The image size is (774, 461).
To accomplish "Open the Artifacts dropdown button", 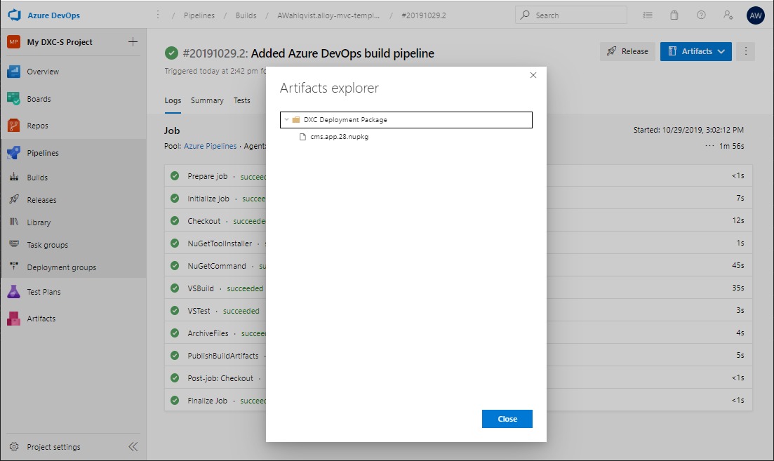I will (x=695, y=51).
